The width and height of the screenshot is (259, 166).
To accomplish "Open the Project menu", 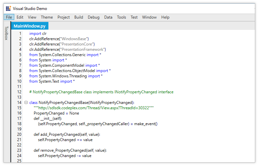I will pos(63,17).
